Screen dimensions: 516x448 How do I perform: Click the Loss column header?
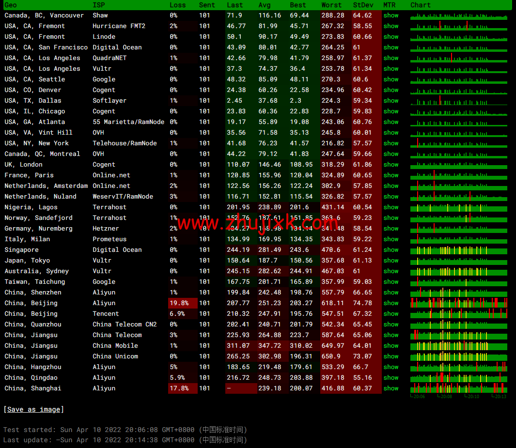click(x=177, y=5)
